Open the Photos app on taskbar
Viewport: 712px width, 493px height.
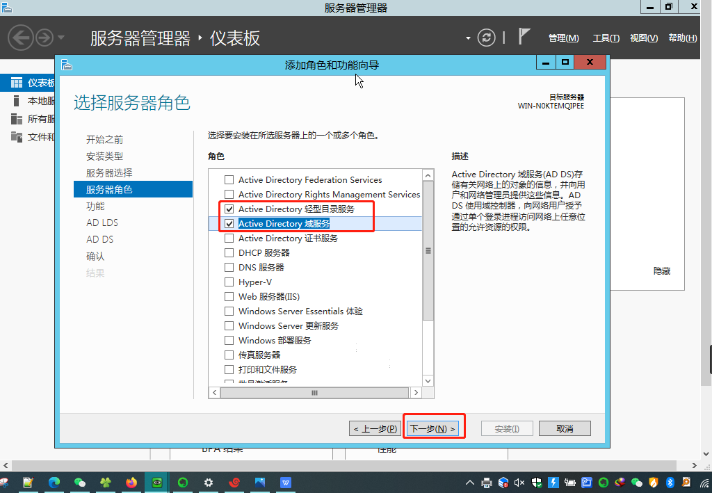pyautogui.click(x=260, y=483)
